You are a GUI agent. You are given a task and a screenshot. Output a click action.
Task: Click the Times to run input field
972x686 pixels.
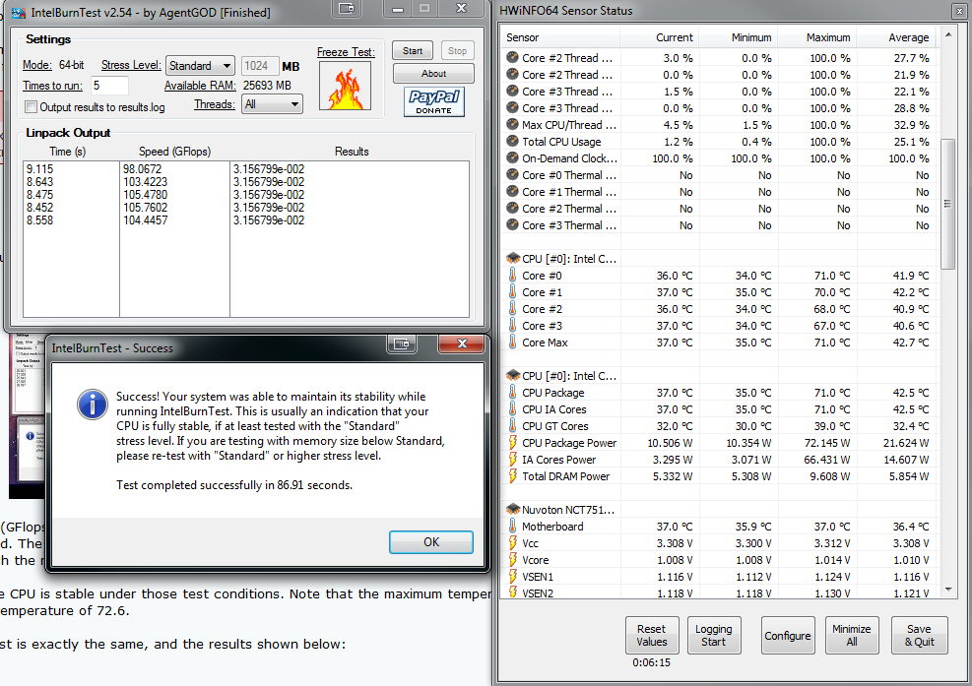tap(109, 86)
